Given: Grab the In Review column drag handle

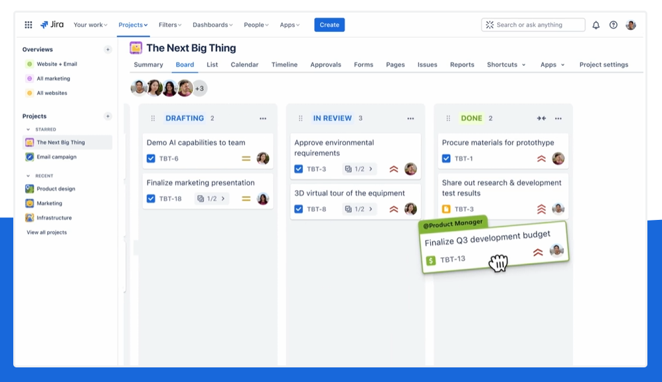Looking at the screenshot, I should [x=301, y=118].
